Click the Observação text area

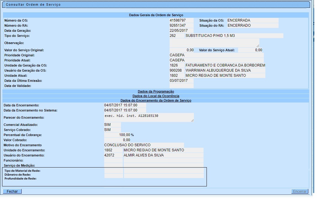click(214, 43)
